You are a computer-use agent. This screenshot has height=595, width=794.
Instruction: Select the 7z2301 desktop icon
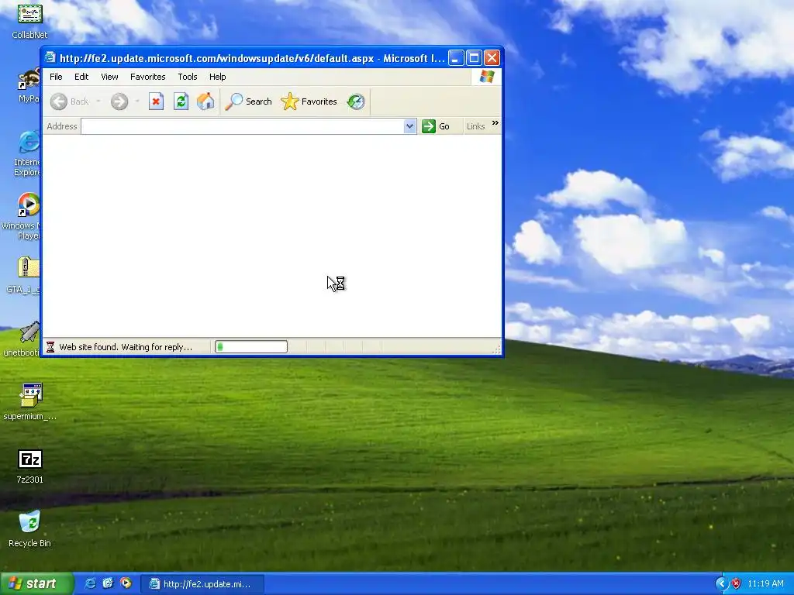(x=30, y=466)
